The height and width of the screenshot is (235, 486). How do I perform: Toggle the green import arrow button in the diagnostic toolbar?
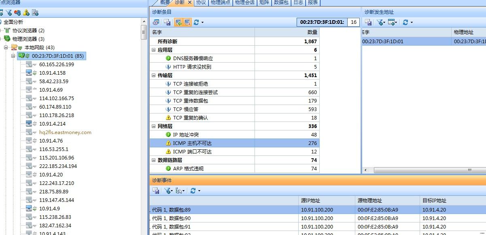click(178, 22)
